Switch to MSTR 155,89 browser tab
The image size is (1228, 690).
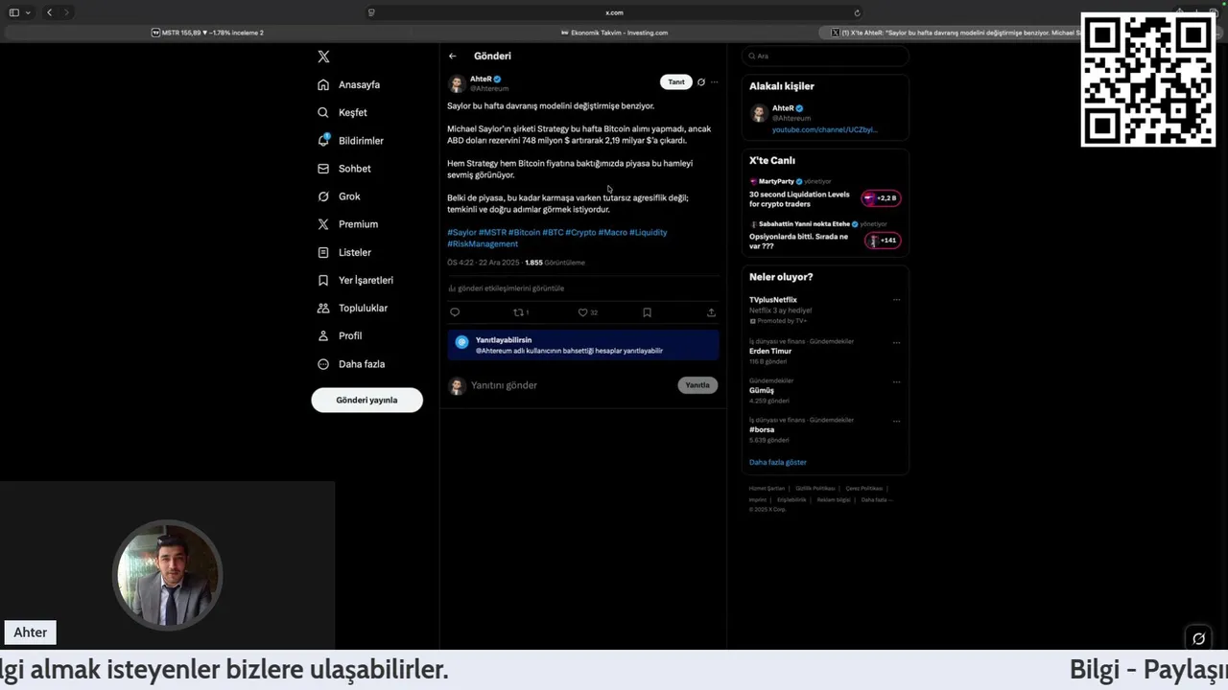pos(207,33)
